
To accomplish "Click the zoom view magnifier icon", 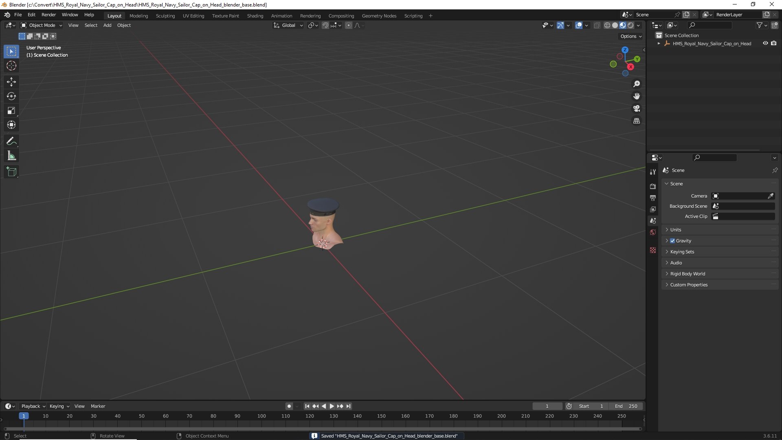I will (x=636, y=84).
